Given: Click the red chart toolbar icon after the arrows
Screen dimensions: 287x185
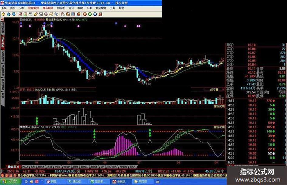Looking at the screenshot, I should [x=20, y=14].
